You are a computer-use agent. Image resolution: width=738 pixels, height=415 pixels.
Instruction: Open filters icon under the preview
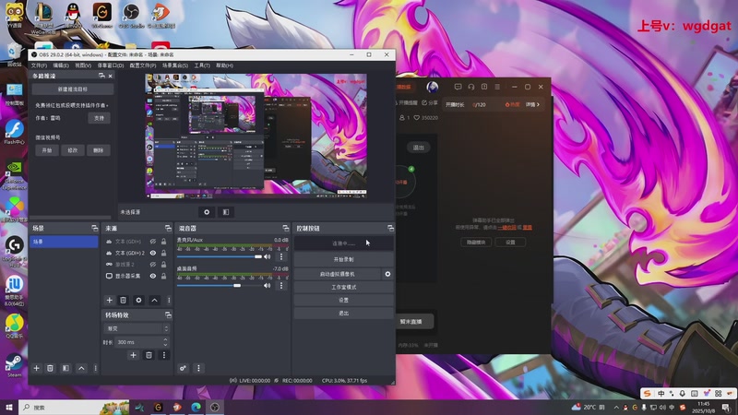point(226,212)
